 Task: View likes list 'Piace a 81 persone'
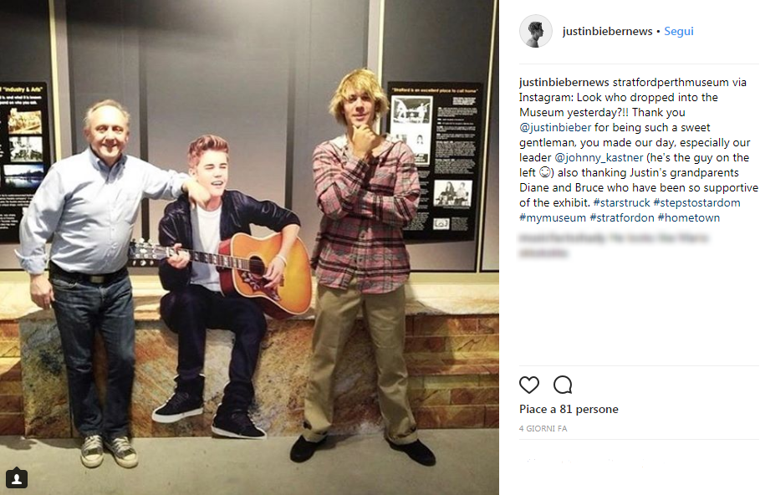tap(569, 409)
